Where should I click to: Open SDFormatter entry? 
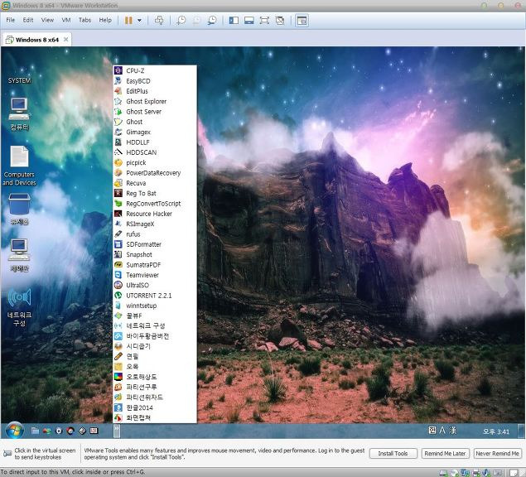click(155, 244)
